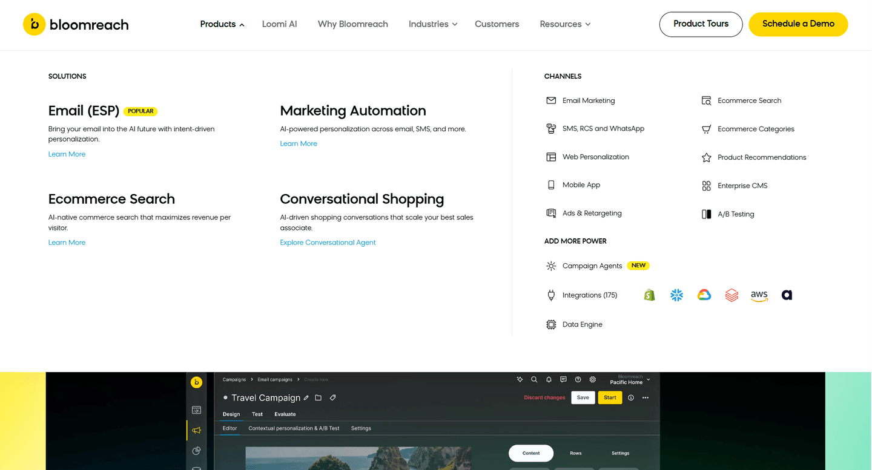Image resolution: width=872 pixels, height=470 pixels.
Task: Click the search magnifier in the campaign app
Action: (x=534, y=380)
